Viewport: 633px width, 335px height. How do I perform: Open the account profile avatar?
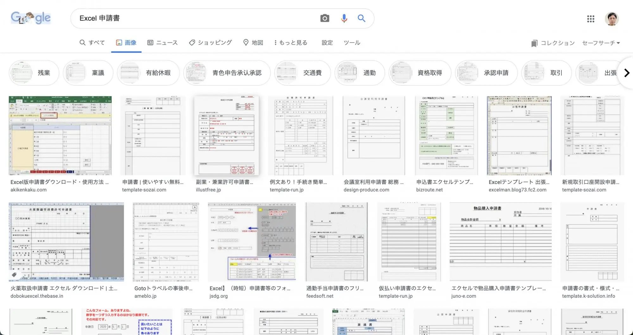pyautogui.click(x=612, y=19)
